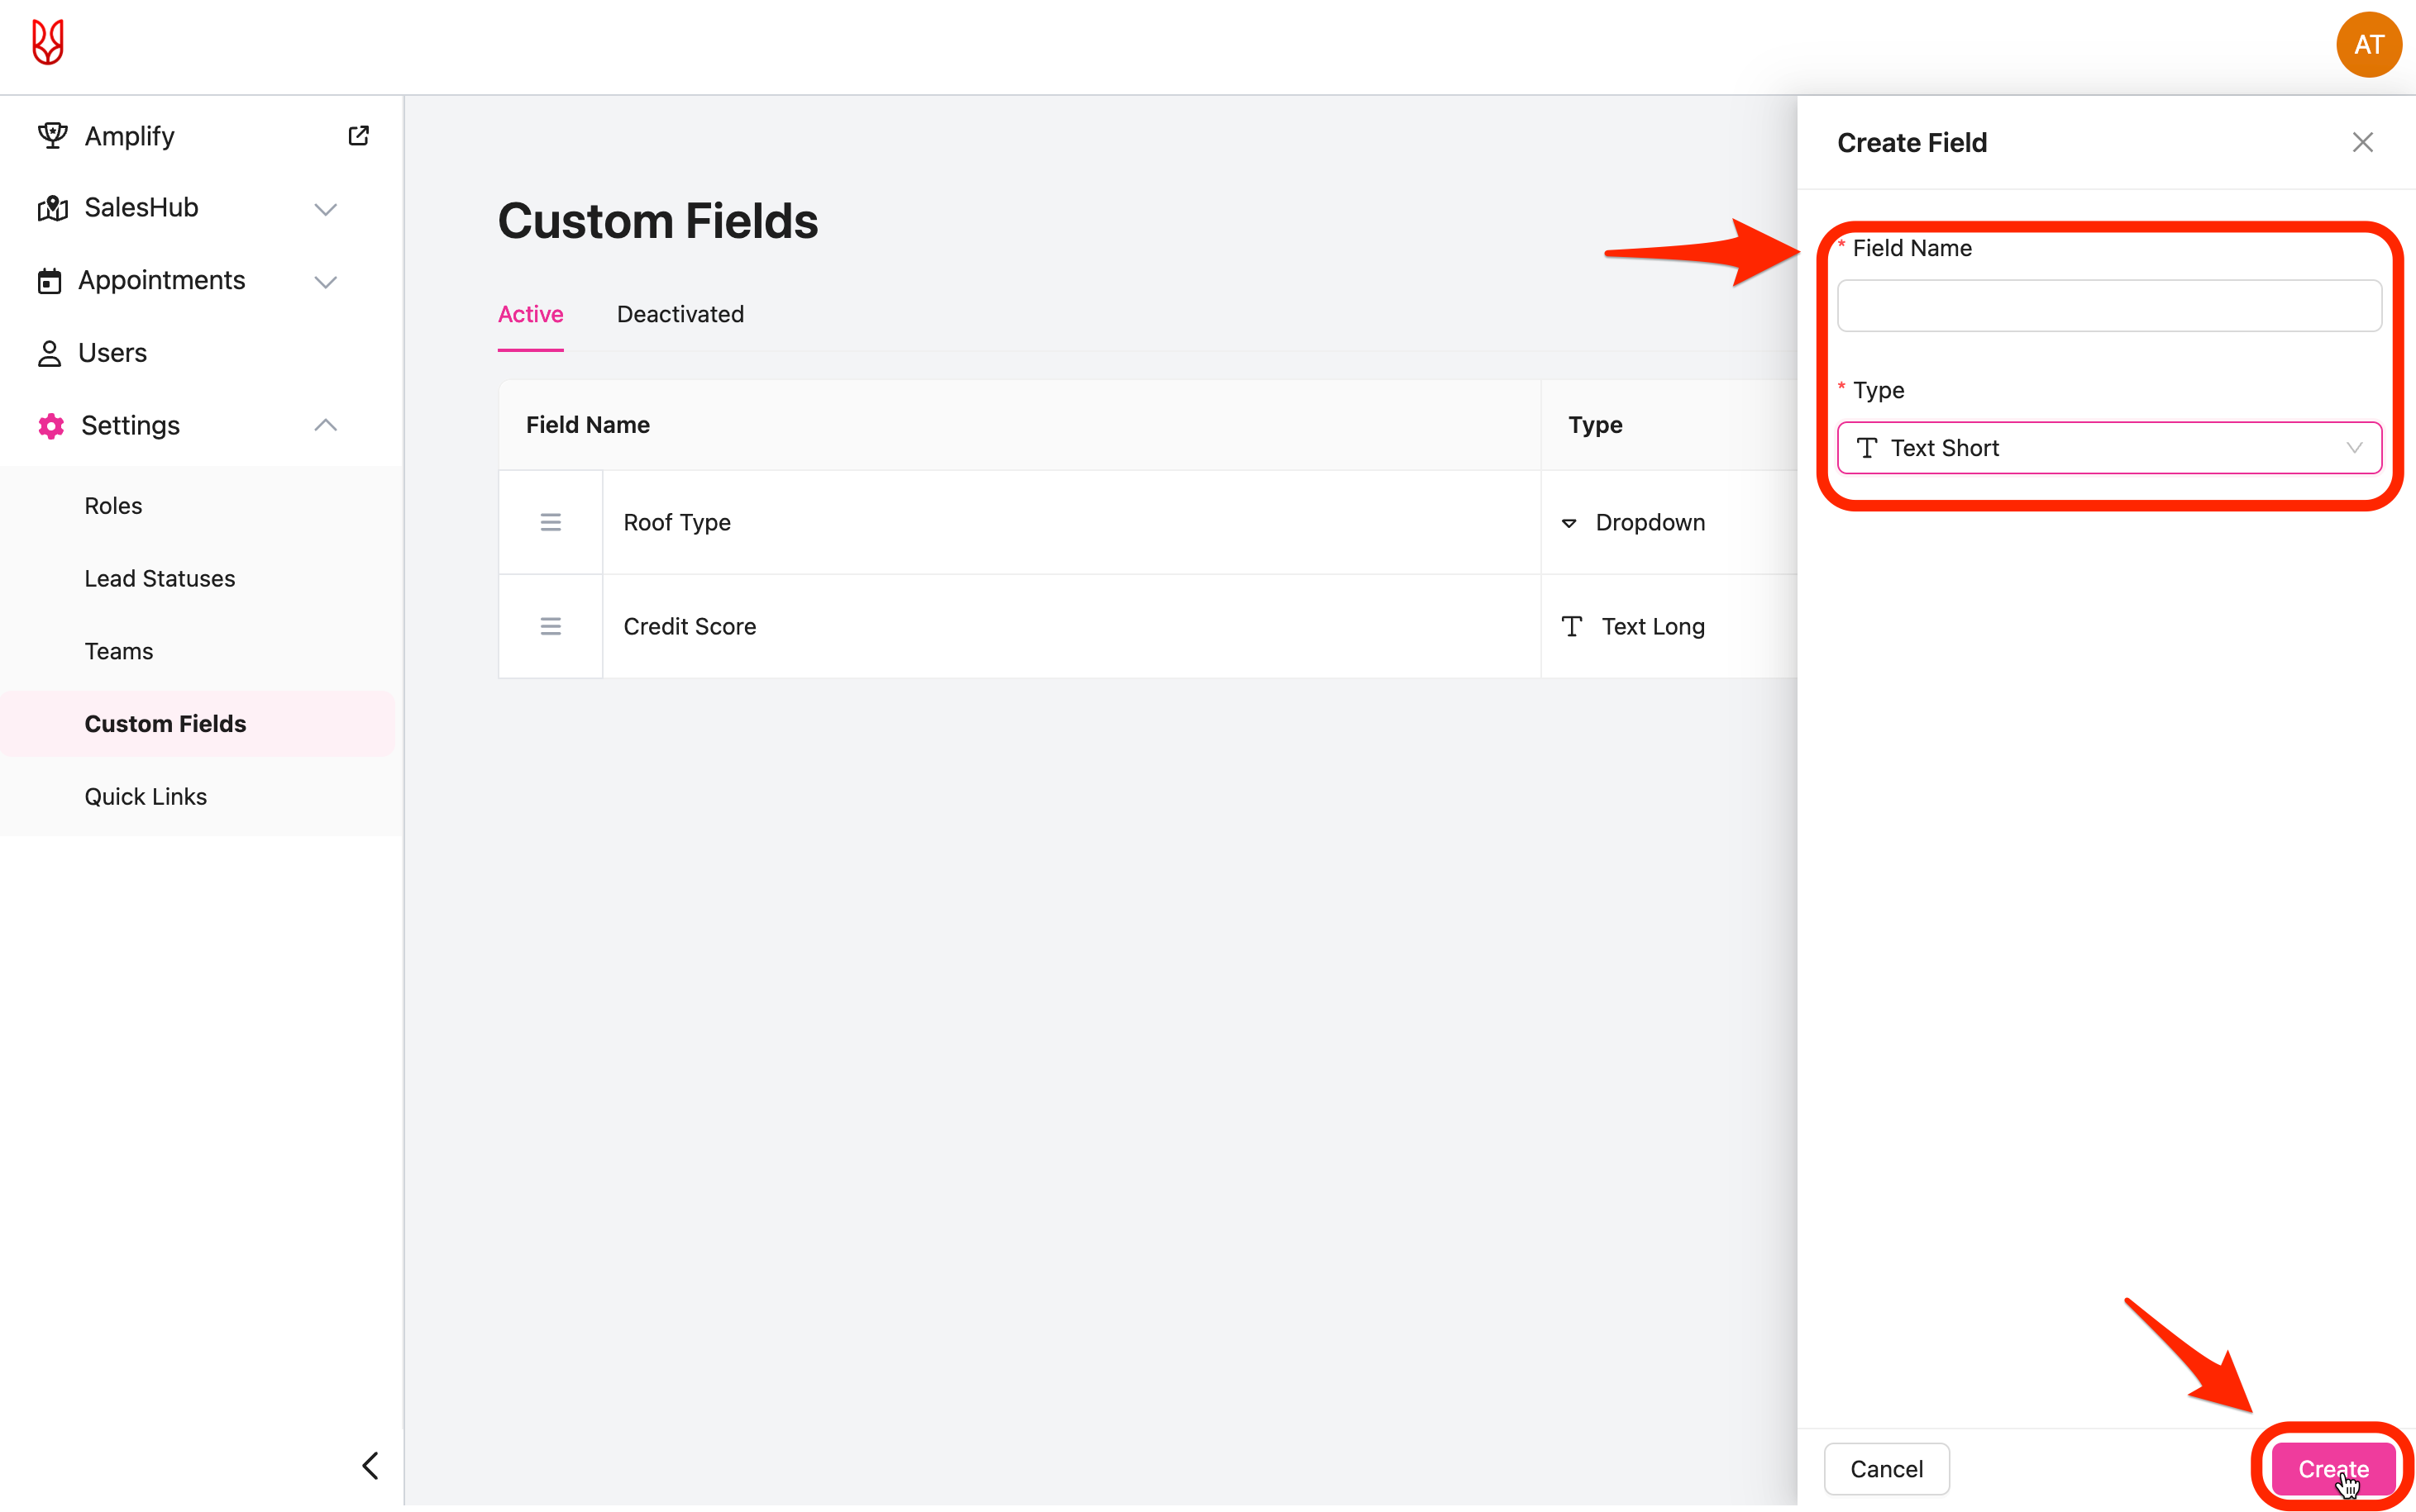
Task: Collapse the Settings menu chevron
Action: point(325,425)
